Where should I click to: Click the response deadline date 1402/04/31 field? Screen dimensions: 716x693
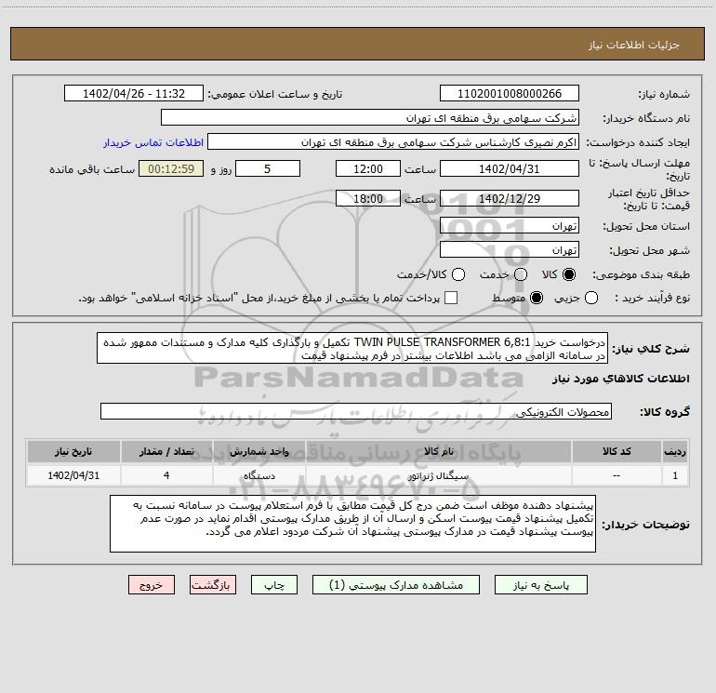[x=510, y=168]
